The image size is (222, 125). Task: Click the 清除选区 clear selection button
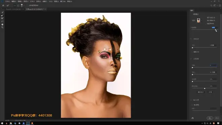coord(200,92)
